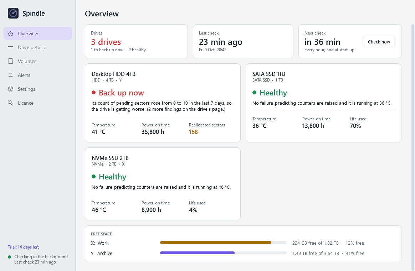415x271 pixels.
Task: Click the Alerts bell icon
Action: click(x=11, y=75)
